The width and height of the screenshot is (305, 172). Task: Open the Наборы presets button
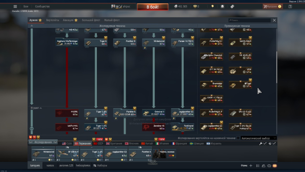[100, 165]
